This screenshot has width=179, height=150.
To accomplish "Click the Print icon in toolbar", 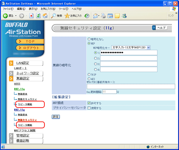I will coord(103,16).
